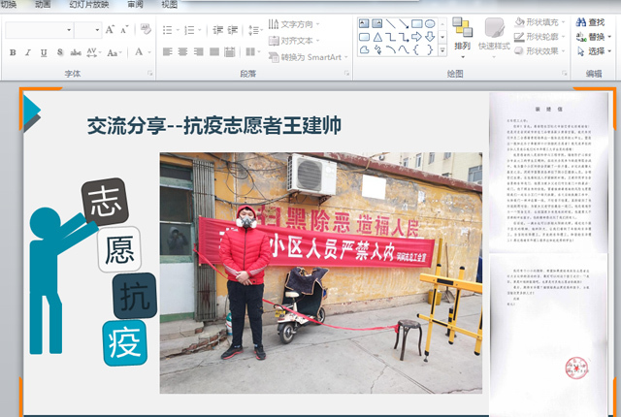Pick the elbow connector shape

point(390,37)
